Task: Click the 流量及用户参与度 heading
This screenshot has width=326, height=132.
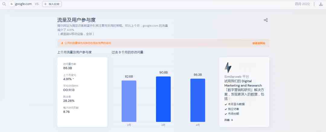Action: tap(76, 20)
